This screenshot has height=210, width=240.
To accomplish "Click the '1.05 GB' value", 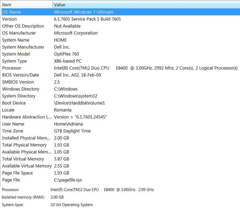I will tap(61, 152).
